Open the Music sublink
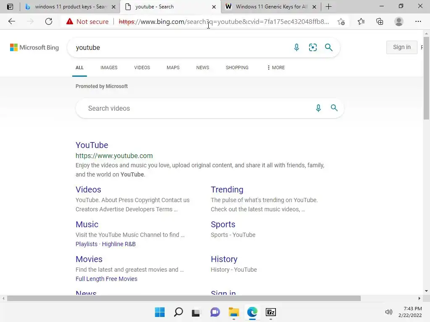430x322 pixels. pos(87,224)
